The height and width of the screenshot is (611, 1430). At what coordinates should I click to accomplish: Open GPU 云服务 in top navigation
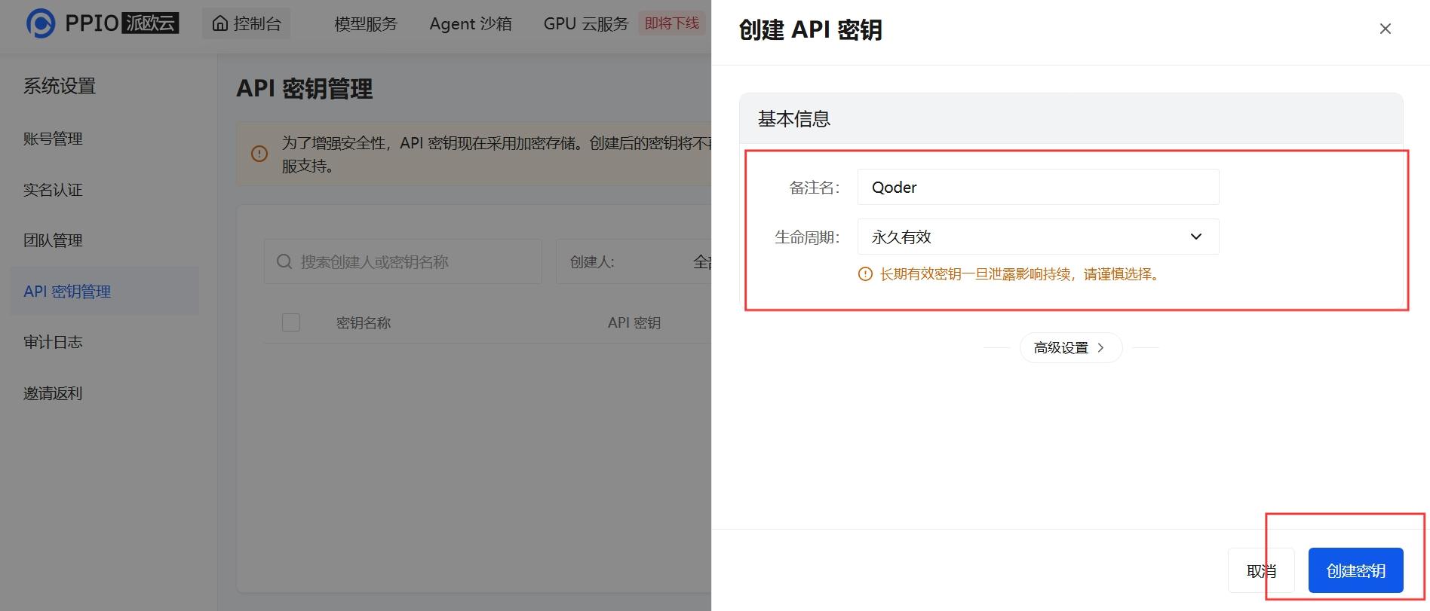coord(586,23)
